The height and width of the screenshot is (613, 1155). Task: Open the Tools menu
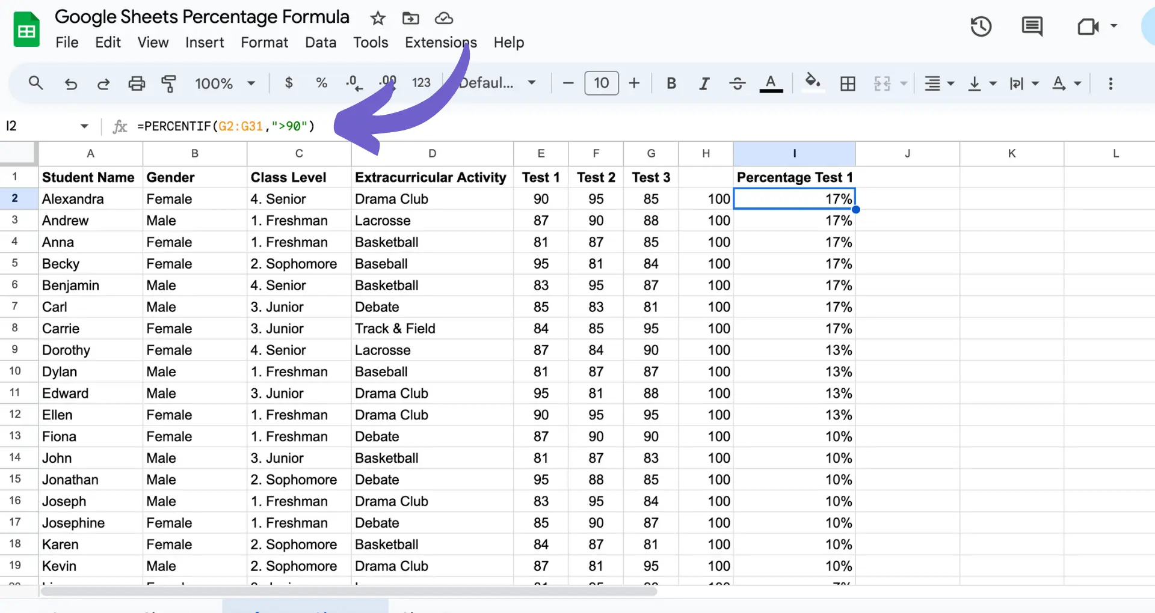(x=371, y=43)
